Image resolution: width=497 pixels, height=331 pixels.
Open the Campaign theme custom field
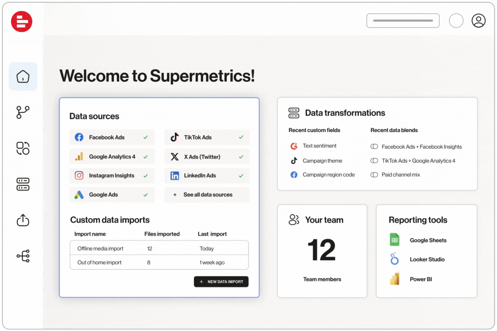click(x=322, y=161)
